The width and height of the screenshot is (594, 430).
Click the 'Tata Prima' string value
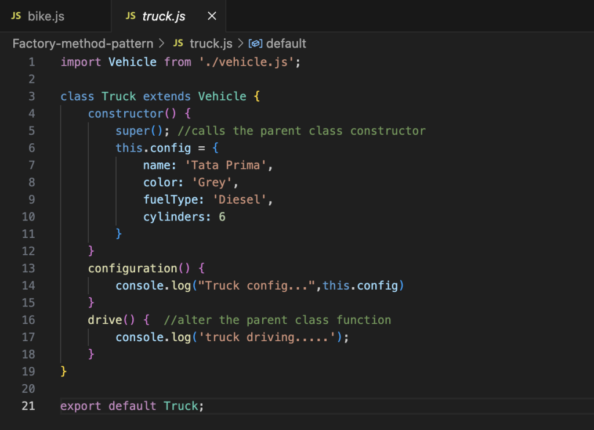point(226,165)
